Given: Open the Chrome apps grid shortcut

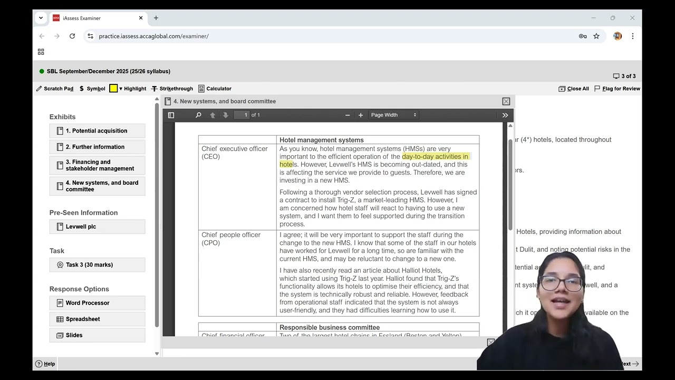Looking at the screenshot, I should [x=41, y=52].
